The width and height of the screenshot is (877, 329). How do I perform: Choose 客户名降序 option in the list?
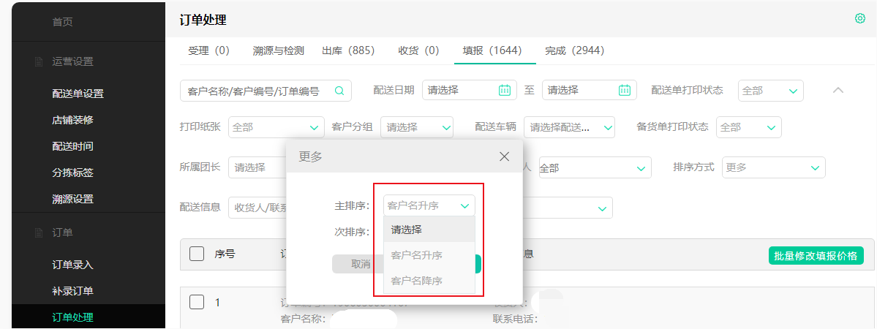[429, 281]
